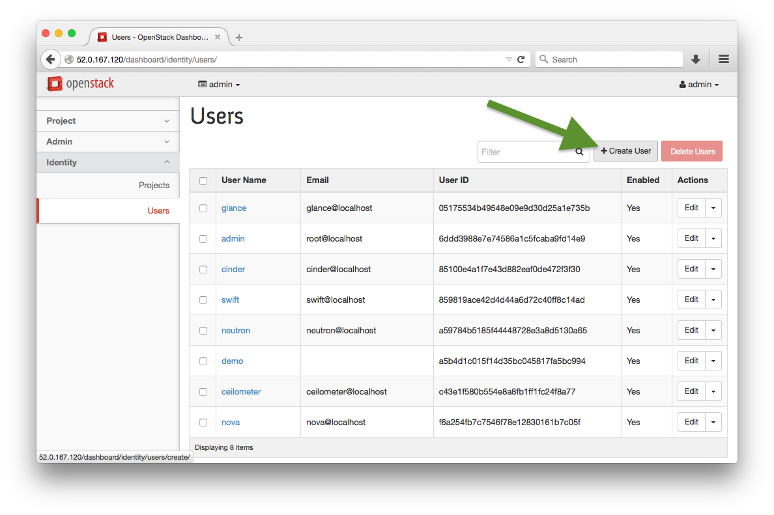Open the Edit dropdown for the swift user
The width and height of the screenshot is (774, 515).
click(x=713, y=299)
